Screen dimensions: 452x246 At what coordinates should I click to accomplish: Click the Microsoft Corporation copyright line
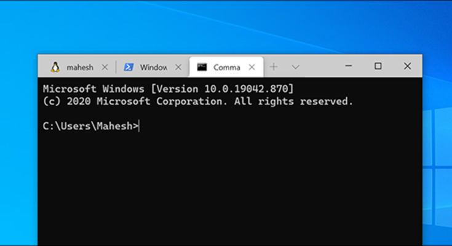click(197, 101)
